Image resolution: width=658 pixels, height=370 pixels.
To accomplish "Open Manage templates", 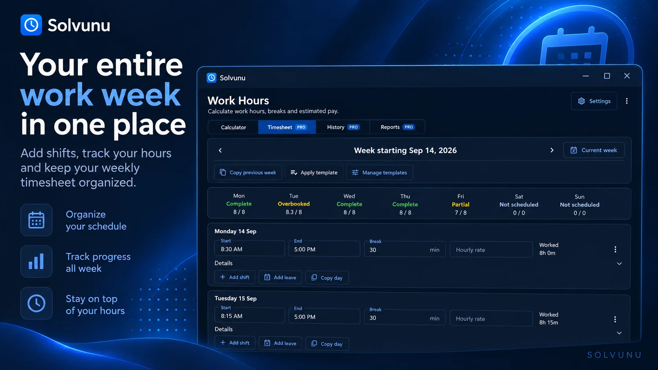I will [x=379, y=173].
